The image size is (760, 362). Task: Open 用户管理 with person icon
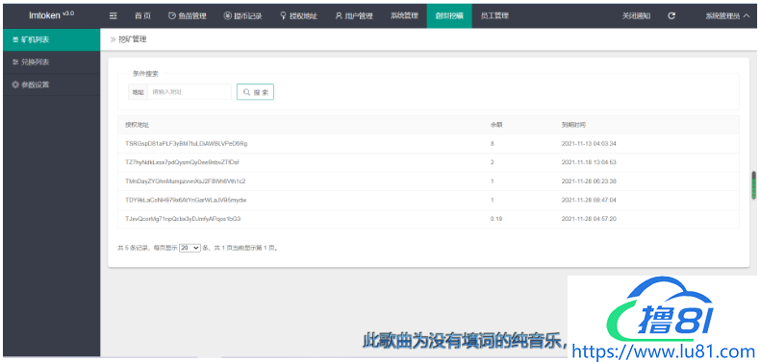(354, 15)
